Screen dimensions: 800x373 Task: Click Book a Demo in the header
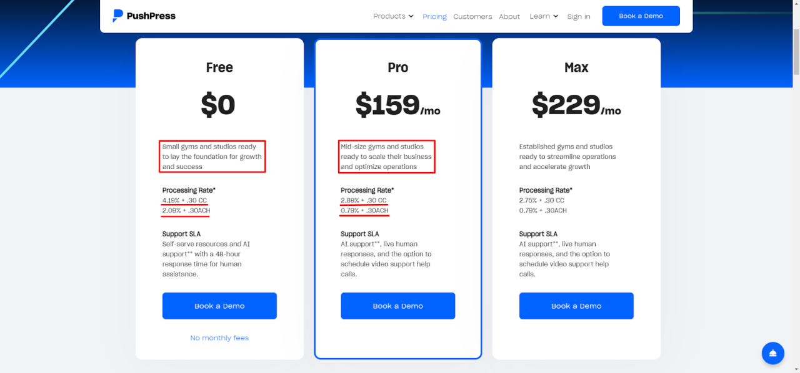[641, 16]
